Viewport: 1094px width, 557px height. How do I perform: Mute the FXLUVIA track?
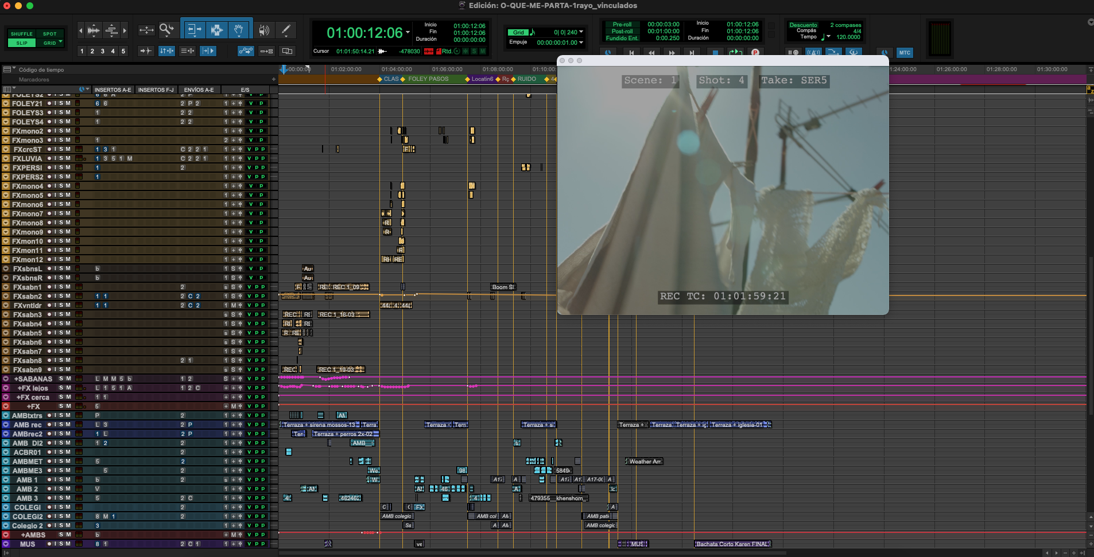(68, 158)
